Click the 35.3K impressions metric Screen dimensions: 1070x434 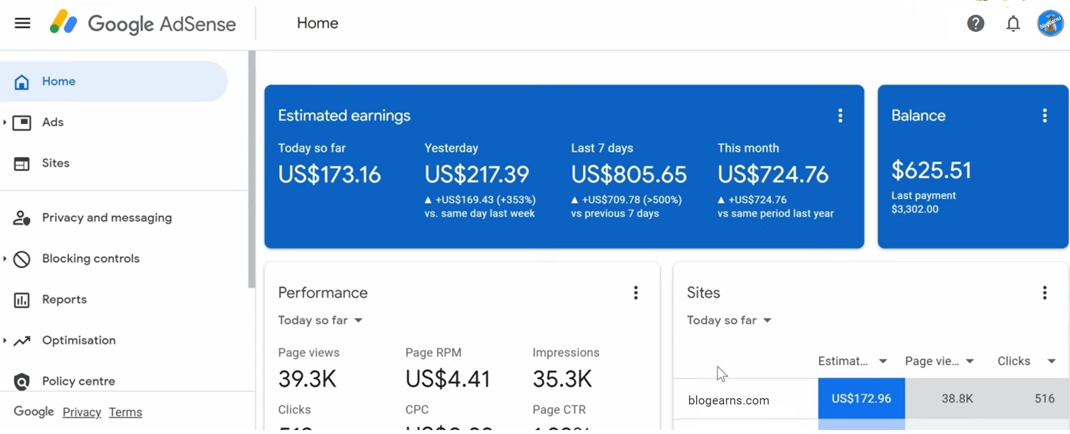click(x=562, y=379)
